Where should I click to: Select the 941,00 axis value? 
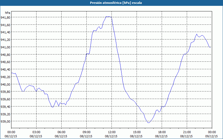(5, 47)
